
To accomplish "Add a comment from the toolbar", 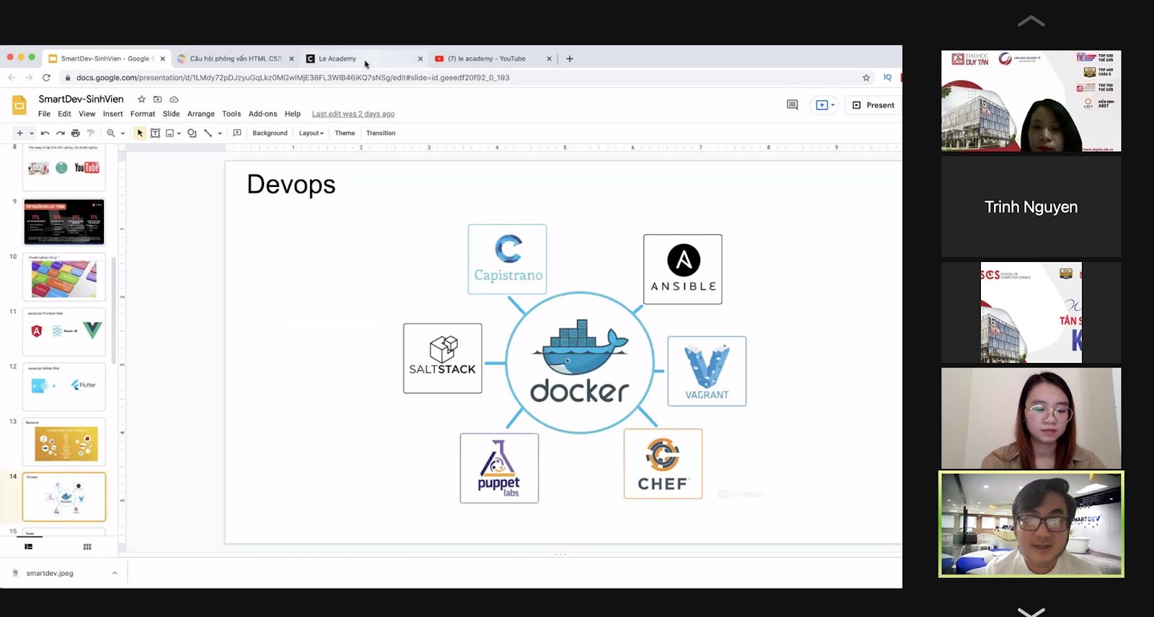I will (x=237, y=133).
